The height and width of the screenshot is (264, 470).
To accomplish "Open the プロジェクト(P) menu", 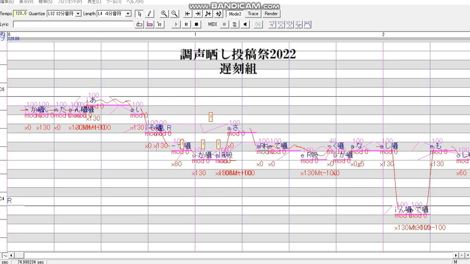I will coord(70,2).
